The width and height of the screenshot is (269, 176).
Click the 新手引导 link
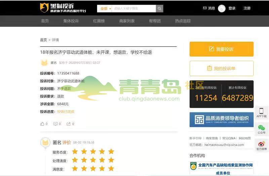tap(195, 138)
